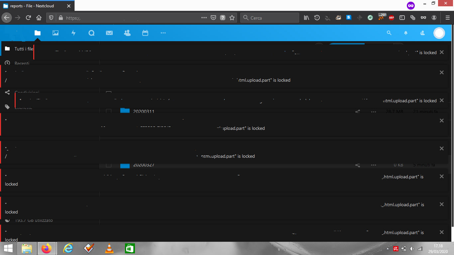Viewport: 454px width, 255px height.
Task: Open the volume speaker tray icon
Action: point(412,249)
